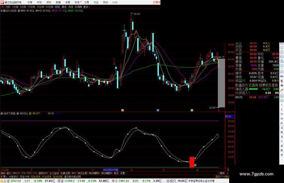Select the 周 shortcut in right sidebar
Viewport: 284px width, 183px height.
pos(282,132)
